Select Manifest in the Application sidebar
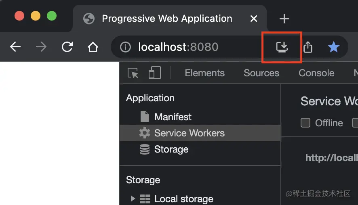 [173, 117]
